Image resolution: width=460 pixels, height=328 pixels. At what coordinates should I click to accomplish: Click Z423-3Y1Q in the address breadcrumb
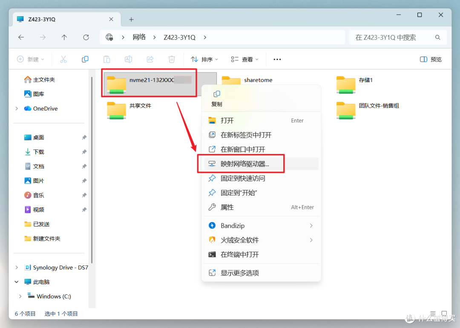click(180, 38)
